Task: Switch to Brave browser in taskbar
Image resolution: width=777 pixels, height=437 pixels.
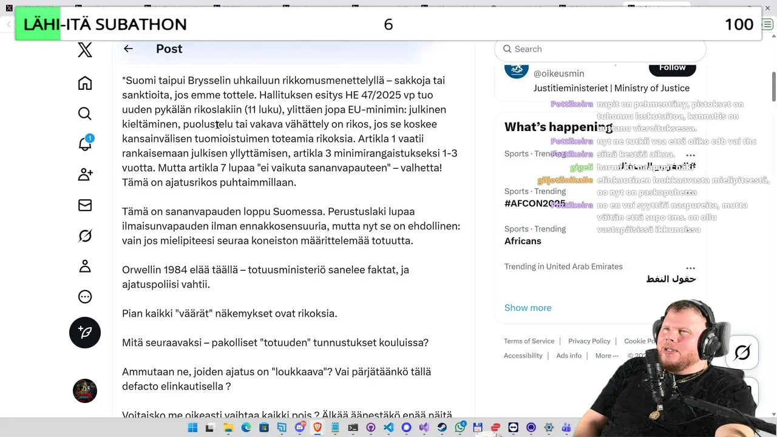Action: click(x=317, y=428)
